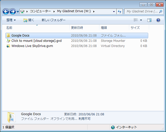The height and width of the screenshot is (132, 166).
Task: Open help with the question mark icon
Action: [158, 20]
